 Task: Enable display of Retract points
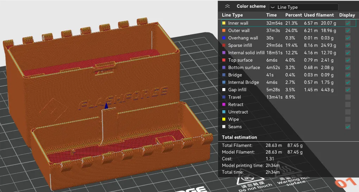pyautogui.click(x=348, y=105)
